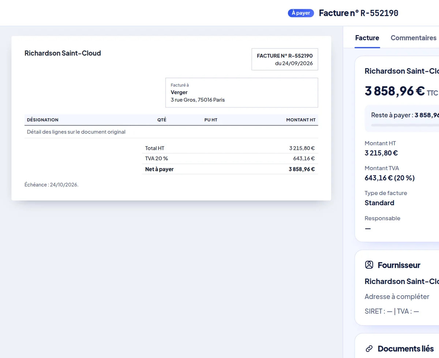Click the user icon beside Fournisseur

point(369,265)
